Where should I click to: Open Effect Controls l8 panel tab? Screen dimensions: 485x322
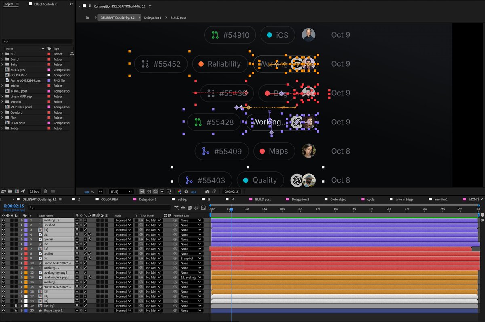[46, 4]
